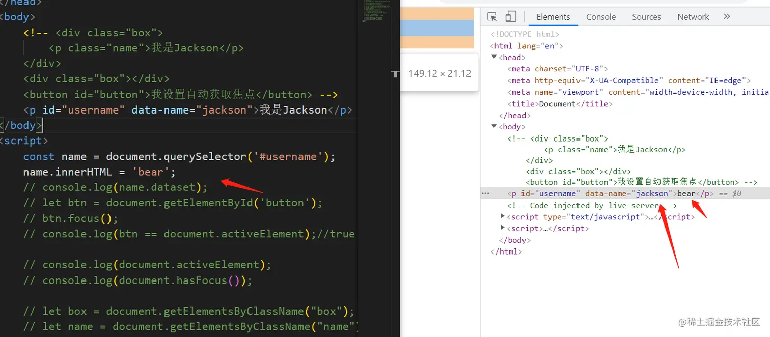Activate the DevTools element inspector icon
Image resolution: width=770 pixels, height=337 pixels.
point(492,17)
